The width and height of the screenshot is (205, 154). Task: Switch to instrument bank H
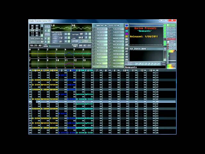pos(159,64)
